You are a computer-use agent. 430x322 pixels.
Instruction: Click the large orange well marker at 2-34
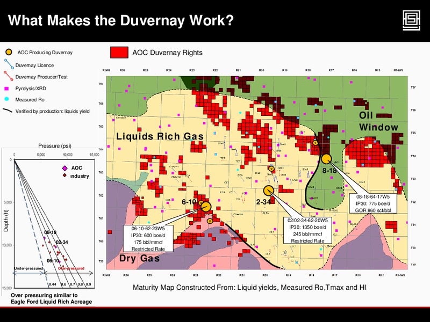pyautogui.click(x=269, y=191)
